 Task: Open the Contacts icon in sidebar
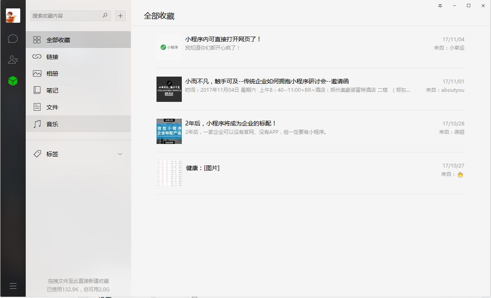(x=13, y=59)
